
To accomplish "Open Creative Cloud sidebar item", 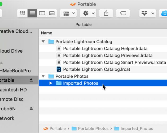I will pos(16,31).
